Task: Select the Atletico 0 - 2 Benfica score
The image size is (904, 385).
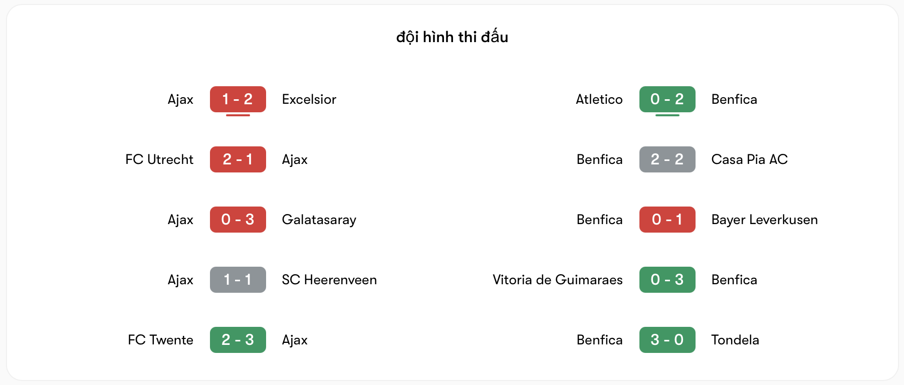Action: (x=667, y=99)
